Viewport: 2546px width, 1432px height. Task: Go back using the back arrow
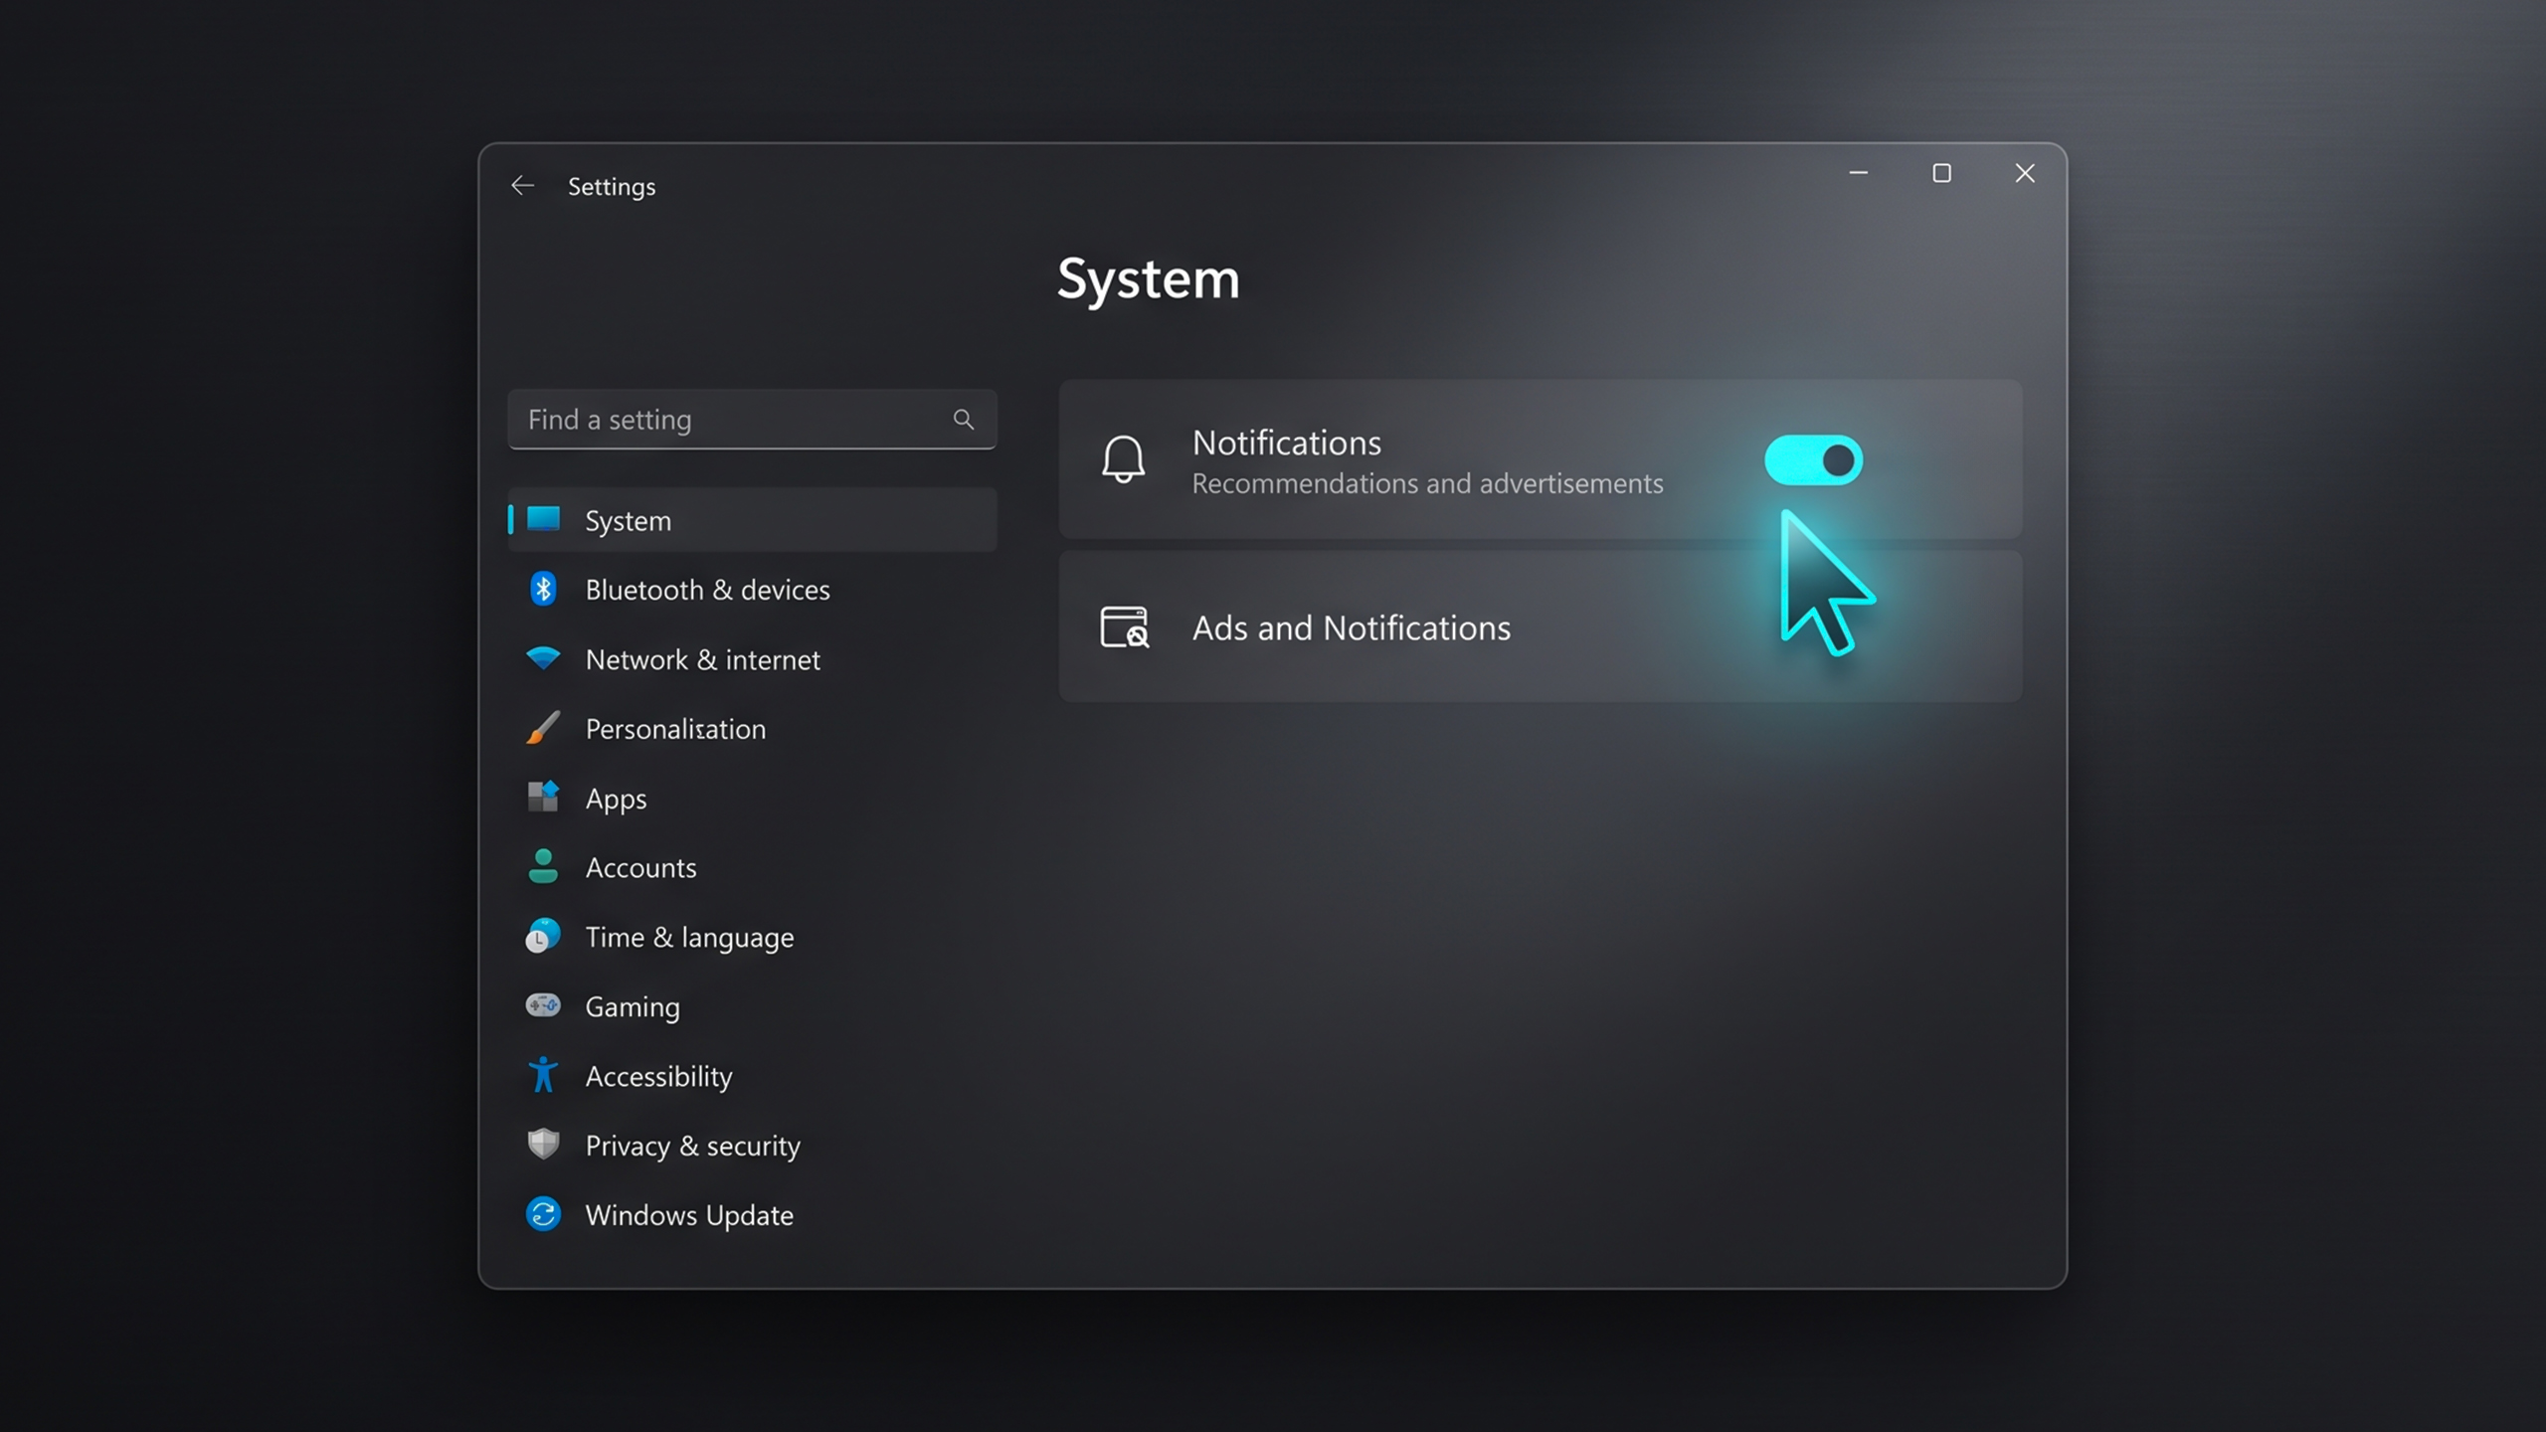pos(522,186)
